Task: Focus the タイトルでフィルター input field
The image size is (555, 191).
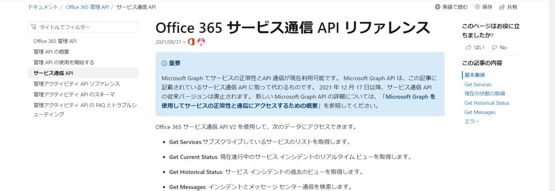Action: [x=83, y=27]
